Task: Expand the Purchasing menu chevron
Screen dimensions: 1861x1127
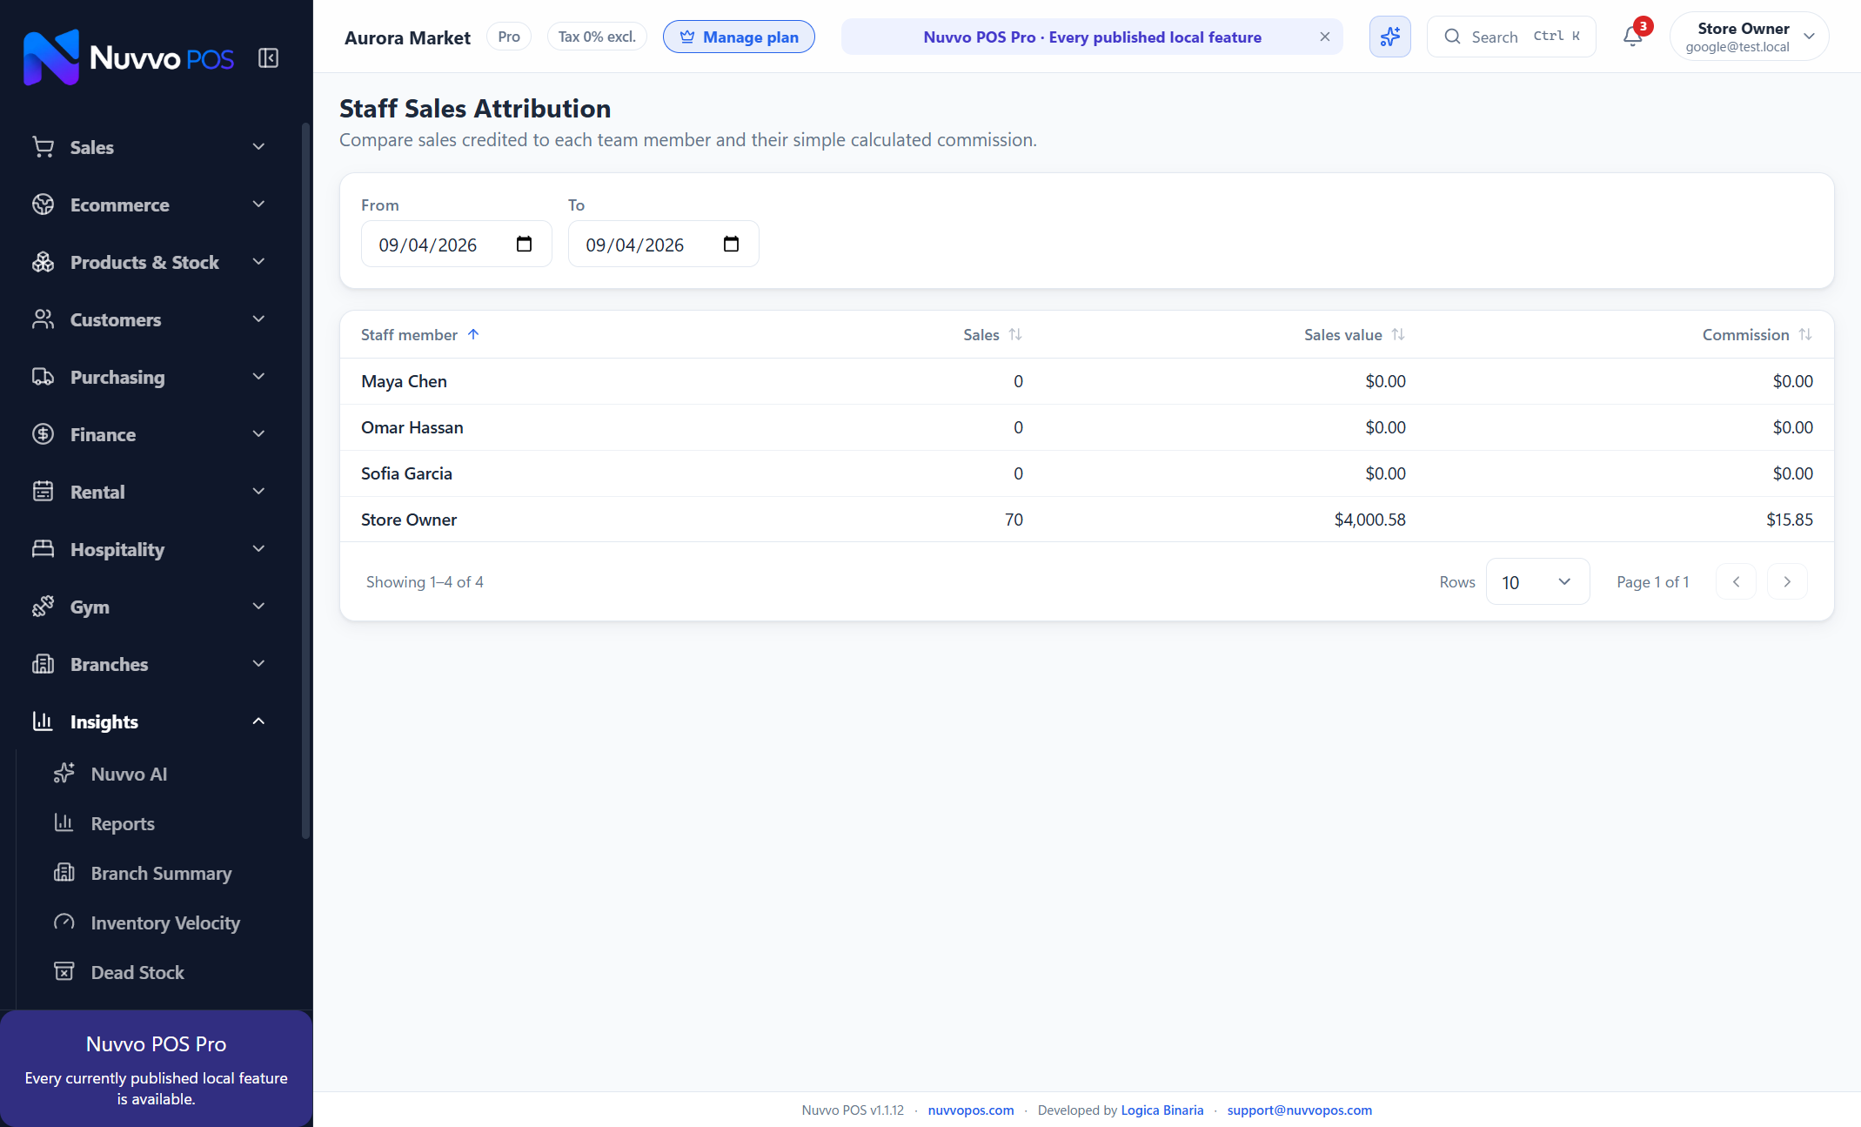Action: click(x=258, y=377)
